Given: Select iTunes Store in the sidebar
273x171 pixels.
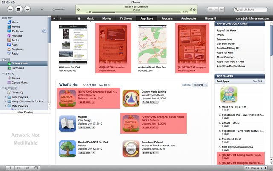Looking at the screenshot, I should pos(24,64).
